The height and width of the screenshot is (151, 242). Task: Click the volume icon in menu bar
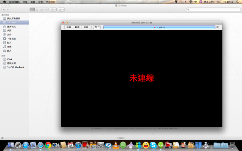pyautogui.click(x=195, y=2)
